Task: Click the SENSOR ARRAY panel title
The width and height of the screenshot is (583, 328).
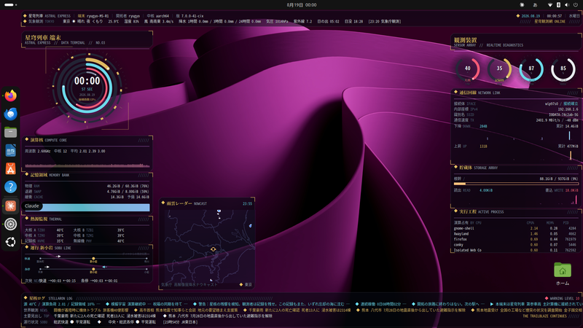Action: click(488, 42)
